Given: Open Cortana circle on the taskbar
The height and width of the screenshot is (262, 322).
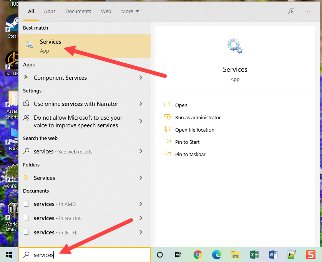Looking at the screenshot, I should coord(160,255).
